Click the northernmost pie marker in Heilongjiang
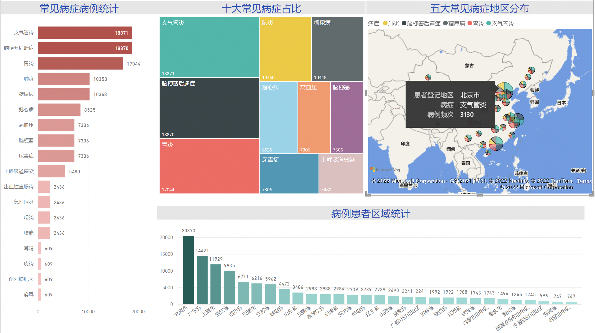The image size is (595, 333). (x=531, y=70)
